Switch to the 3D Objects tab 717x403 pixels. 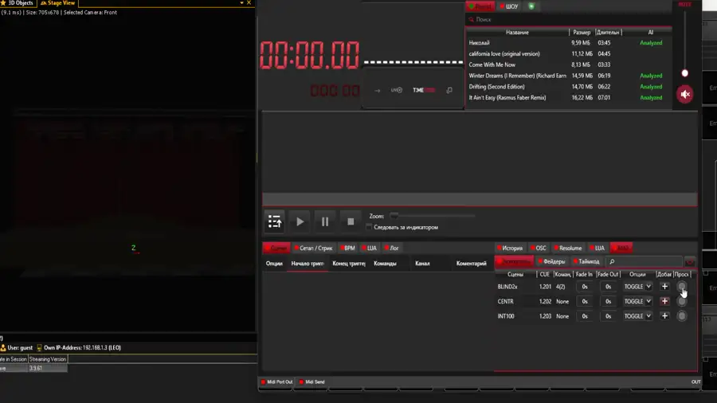pos(18,2)
